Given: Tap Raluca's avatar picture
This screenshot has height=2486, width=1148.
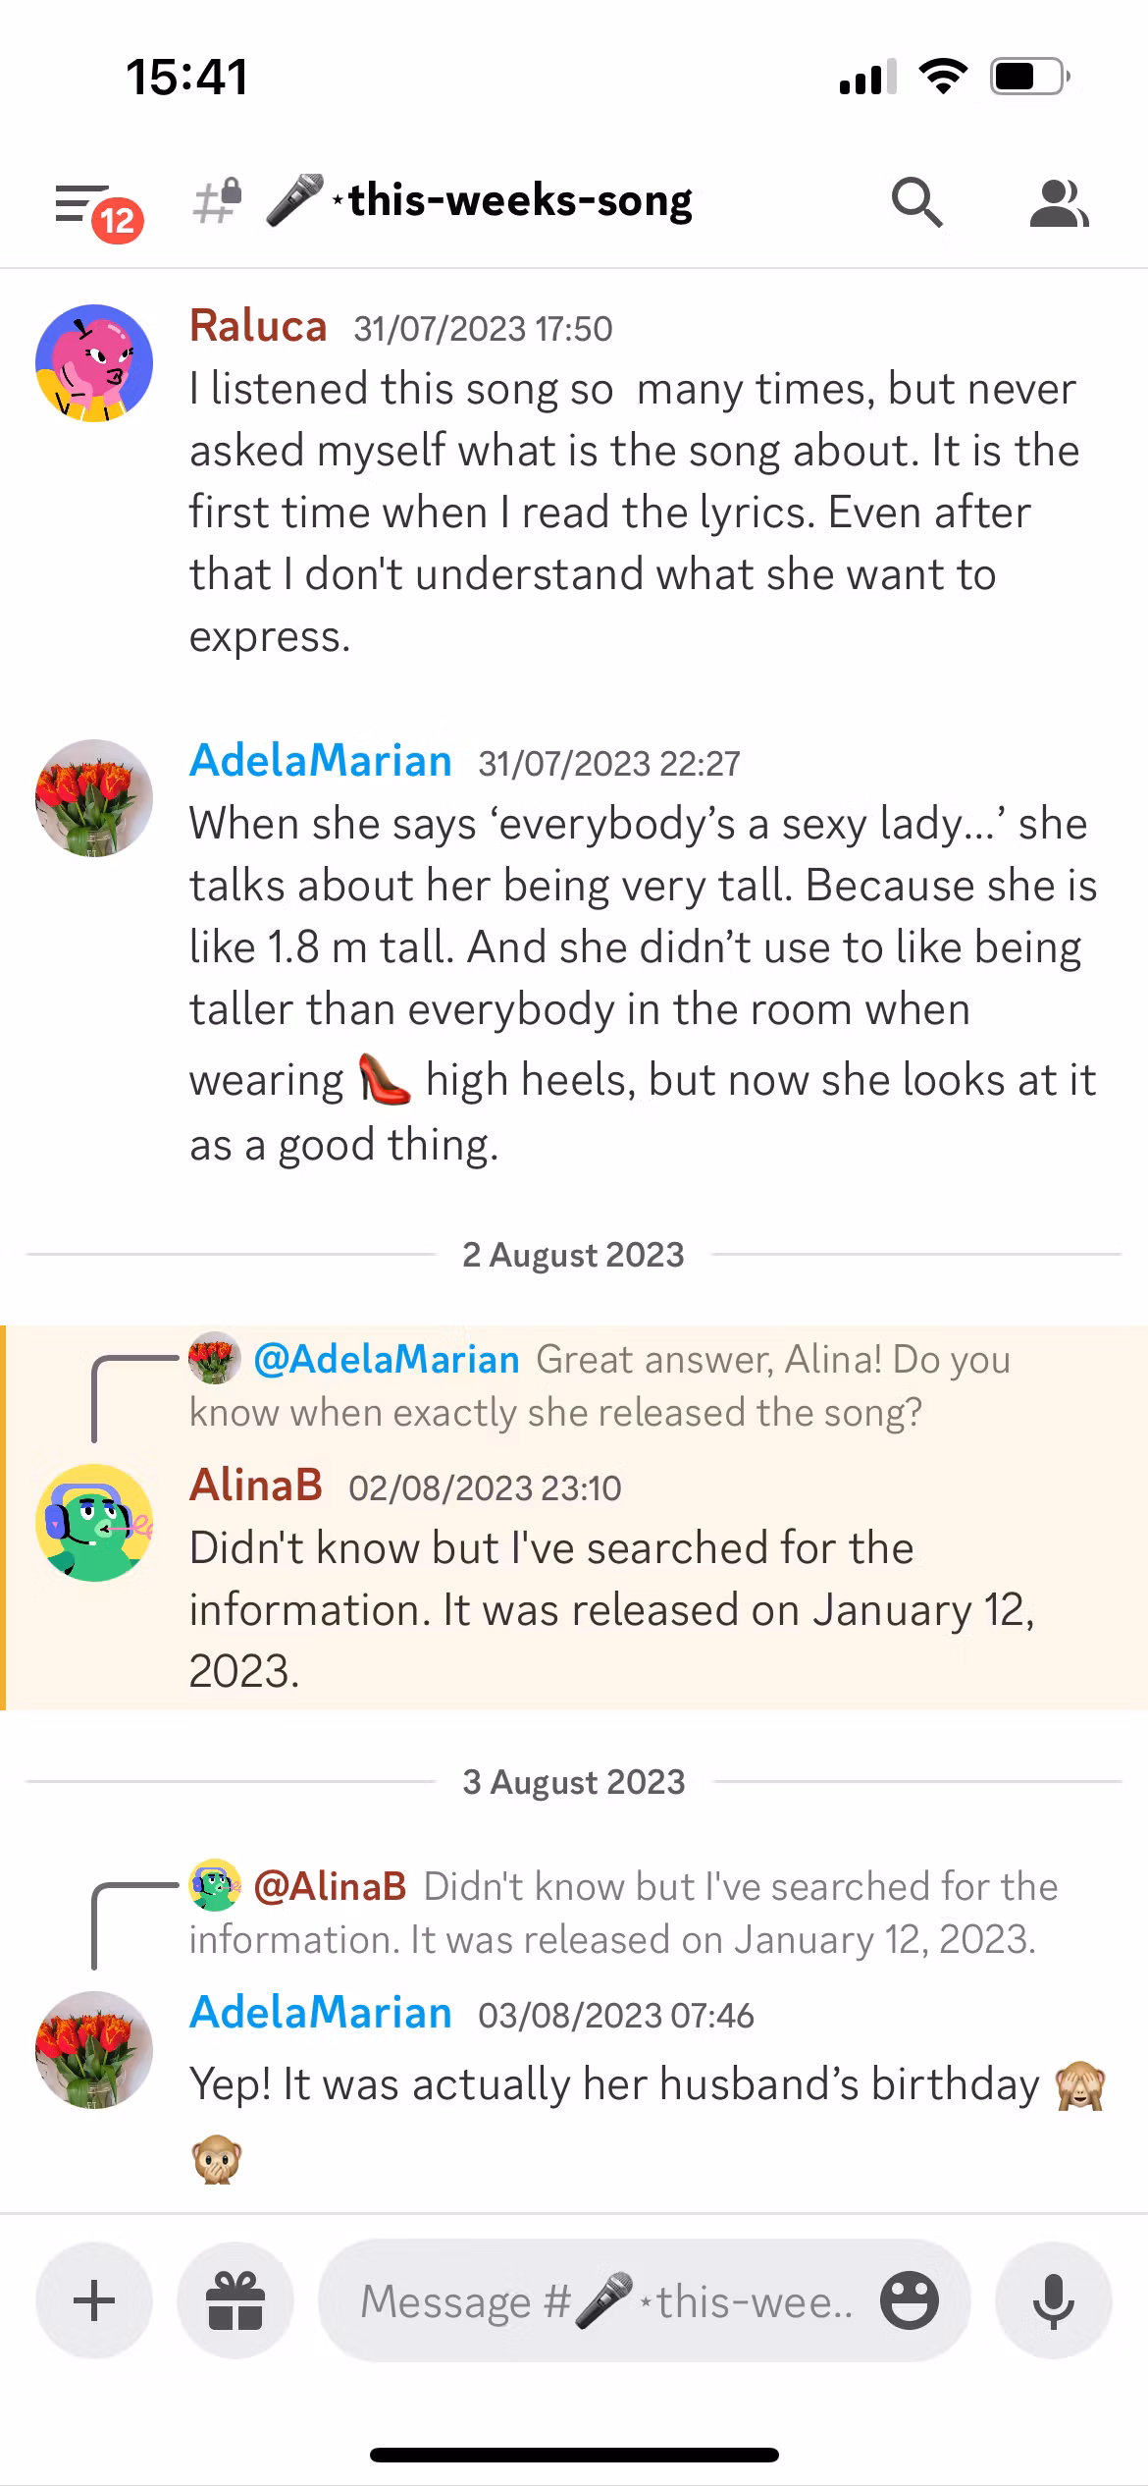Looking at the screenshot, I should click(x=94, y=362).
